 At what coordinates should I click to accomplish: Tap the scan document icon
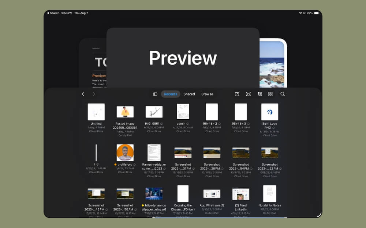pyautogui.click(x=249, y=94)
